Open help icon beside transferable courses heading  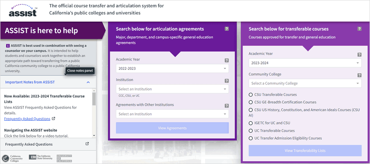point(359,29)
